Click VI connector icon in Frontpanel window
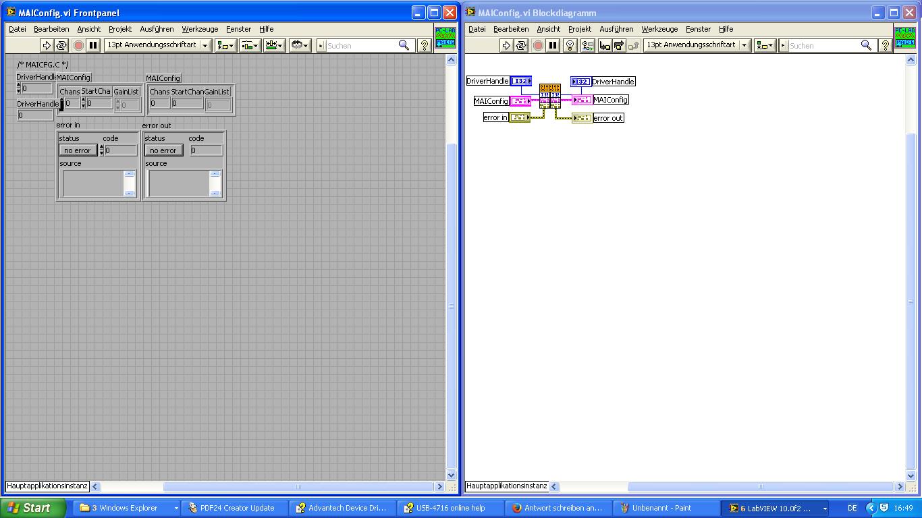The height and width of the screenshot is (518, 922). [x=445, y=37]
